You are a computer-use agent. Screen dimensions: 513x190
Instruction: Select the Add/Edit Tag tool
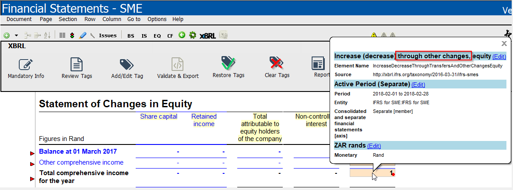127,65
